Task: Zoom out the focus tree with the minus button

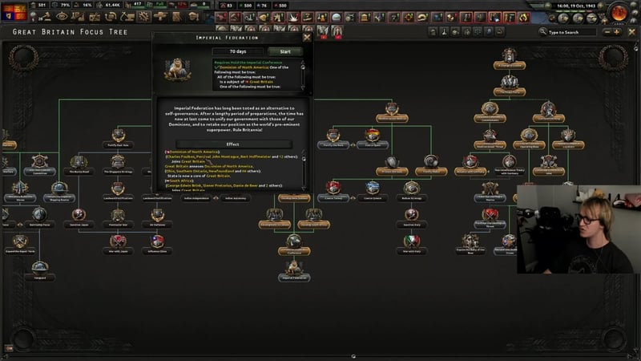Action: click(607, 32)
